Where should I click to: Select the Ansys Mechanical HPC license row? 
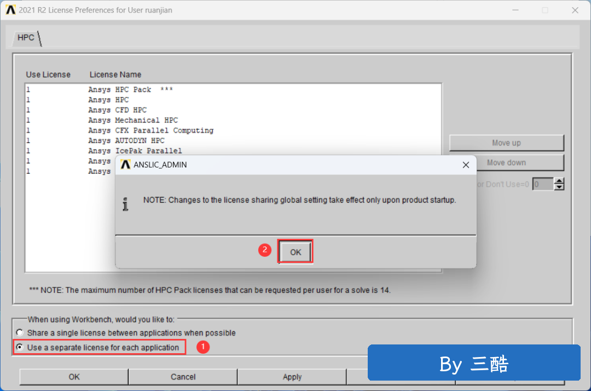tap(233, 120)
